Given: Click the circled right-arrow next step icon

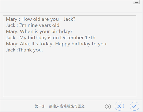Looking at the screenshot, I should click(108, 107).
